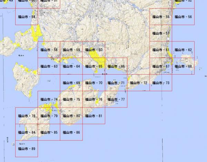Click the 福山市 - 69 map label
The width and height of the screenshot is (207, 162).
(x=71, y=83)
